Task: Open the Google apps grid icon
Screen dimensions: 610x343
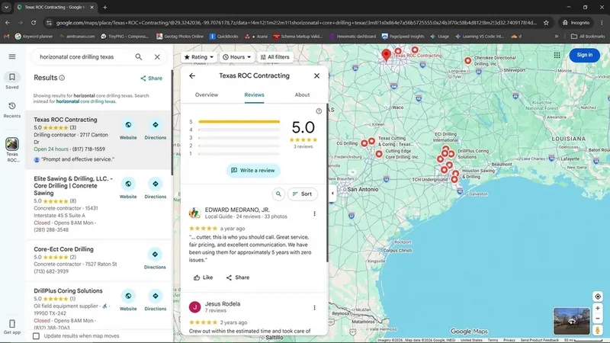Action: pyautogui.click(x=557, y=55)
